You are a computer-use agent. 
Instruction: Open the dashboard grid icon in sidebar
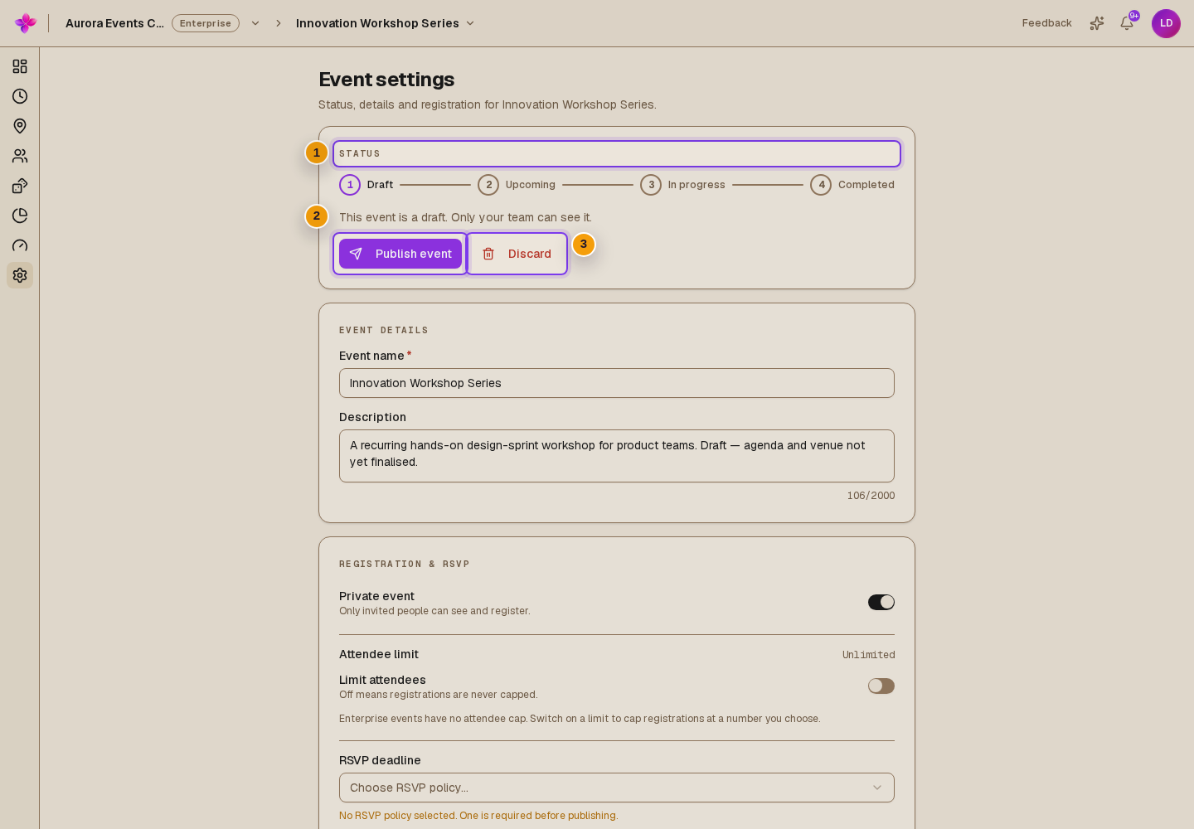[20, 66]
